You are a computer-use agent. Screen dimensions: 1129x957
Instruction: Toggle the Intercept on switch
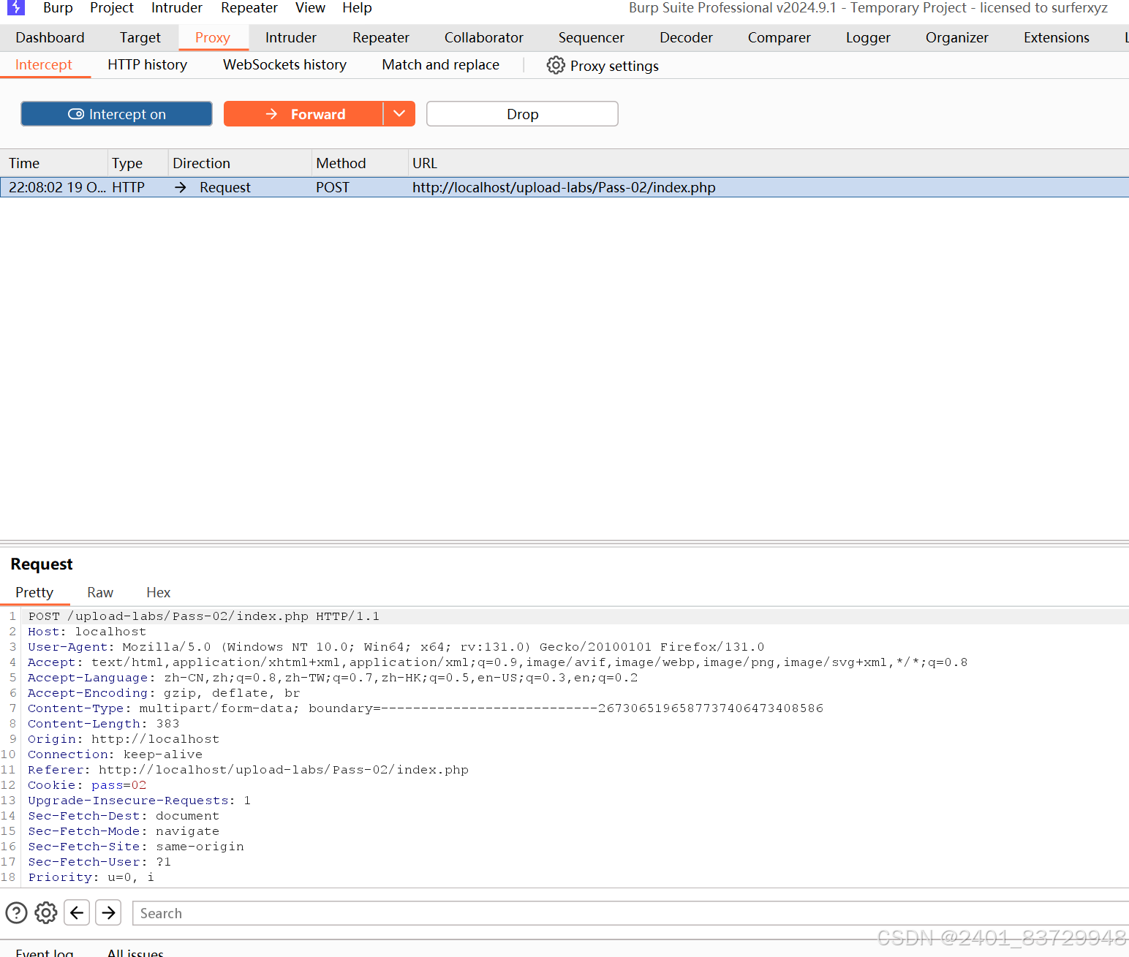tap(116, 114)
